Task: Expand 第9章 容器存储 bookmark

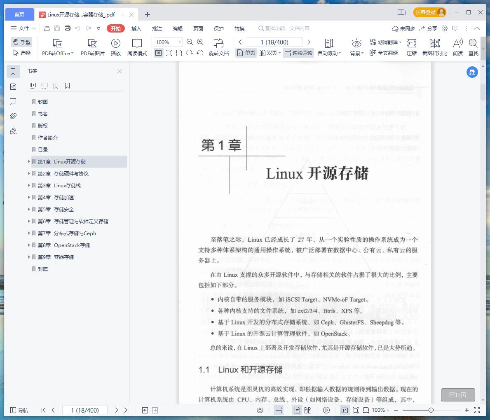Action: coord(29,257)
